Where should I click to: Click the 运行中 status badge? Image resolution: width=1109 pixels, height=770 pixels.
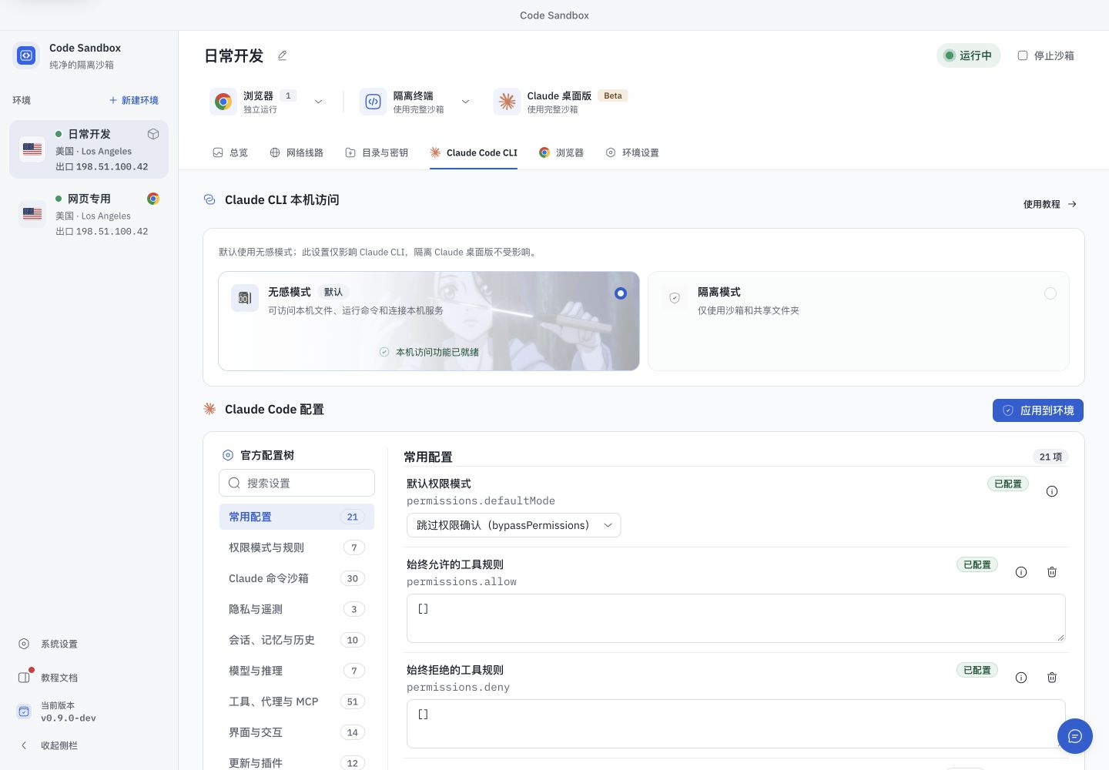tap(969, 55)
